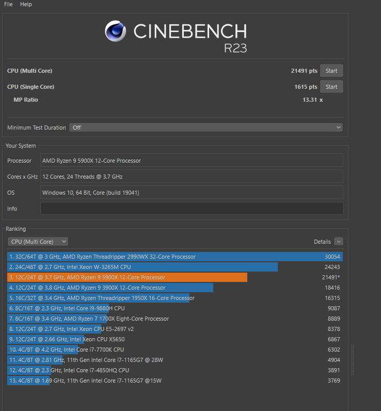Click the Processor field with AMD Ryzen 9 5900X
Viewport: 381px width, 411px height.
(192, 161)
